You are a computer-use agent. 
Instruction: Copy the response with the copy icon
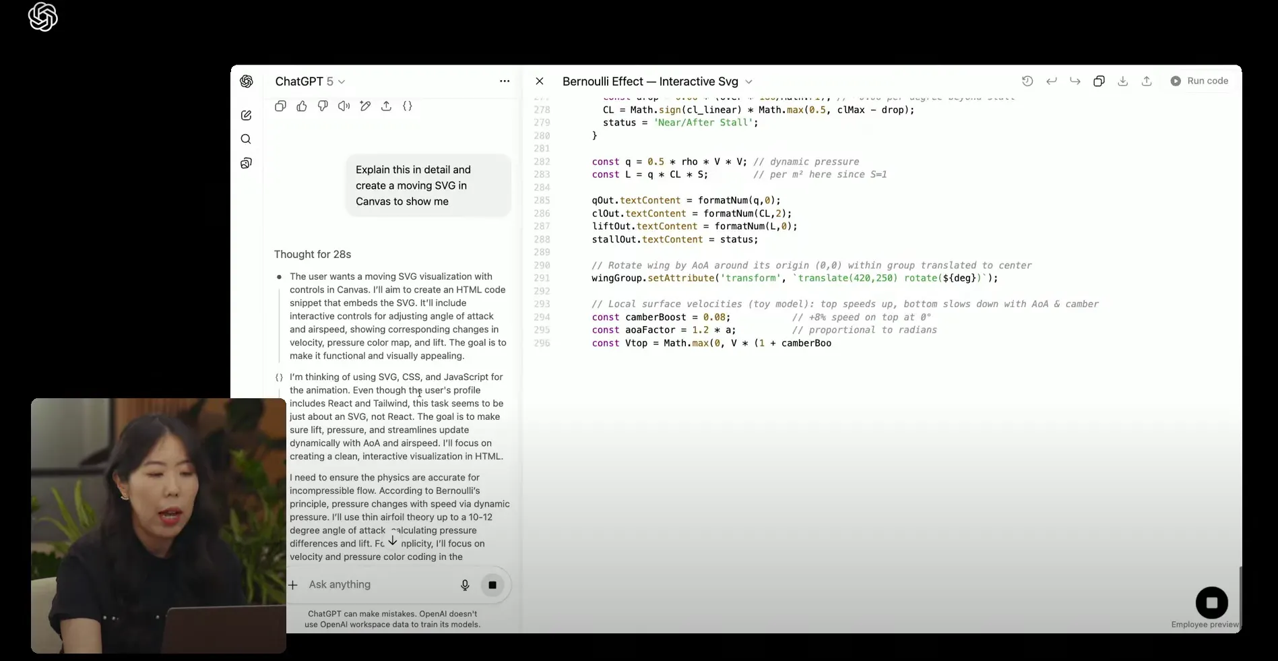click(281, 106)
